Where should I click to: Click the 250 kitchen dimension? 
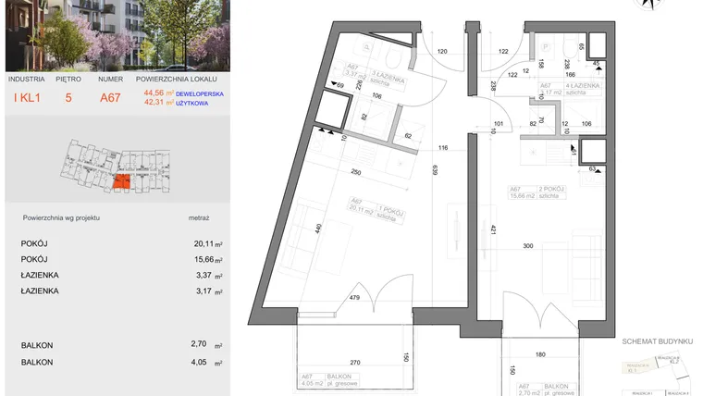pos(356,172)
